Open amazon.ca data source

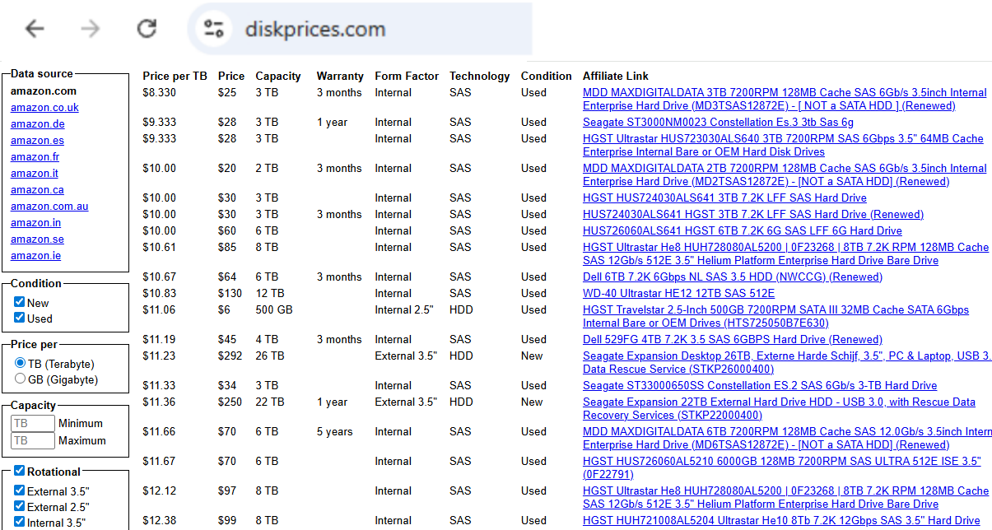(37, 189)
